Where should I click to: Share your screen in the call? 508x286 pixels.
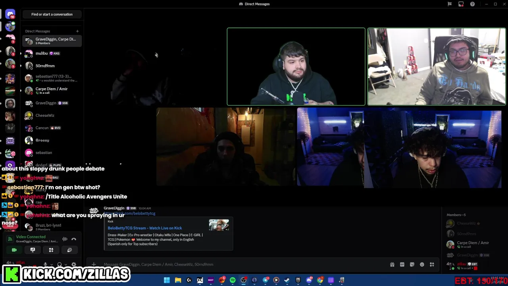(33, 250)
